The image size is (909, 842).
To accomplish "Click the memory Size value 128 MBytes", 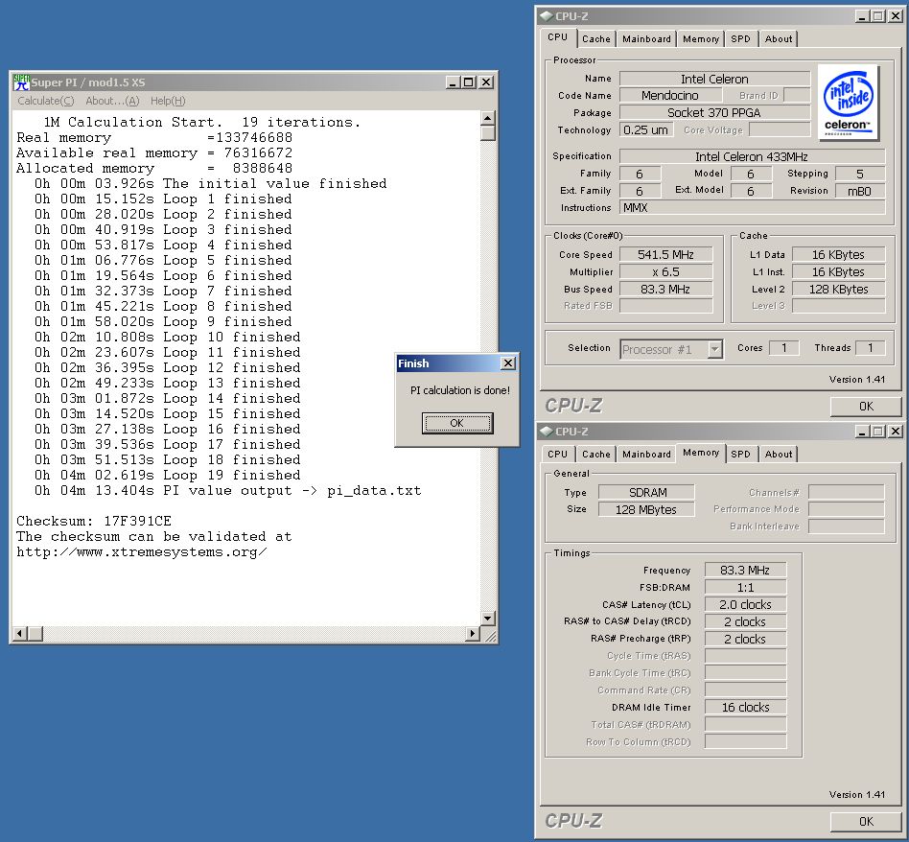I will coord(647,510).
